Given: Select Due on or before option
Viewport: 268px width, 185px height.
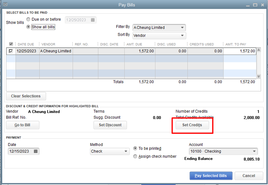Looking at the screenshot, I should point(28,19).
